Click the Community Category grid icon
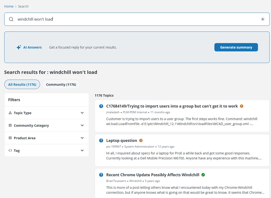This screenshot has width=271, height=198. (x=10, y=125)
